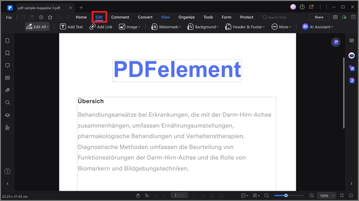Open the Background dropdown
This screenshot has height=201, width=359.
click(203, 27)
